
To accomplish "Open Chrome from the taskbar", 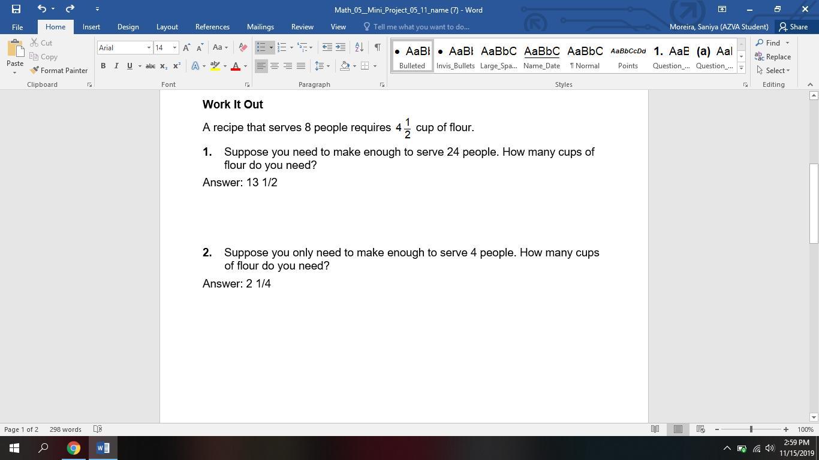I will coord(73,448).
